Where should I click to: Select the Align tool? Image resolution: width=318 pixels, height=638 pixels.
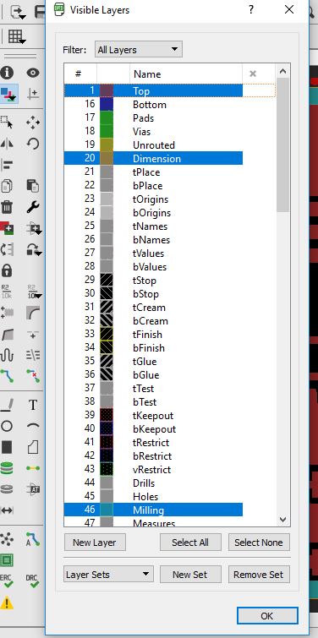[x=7, y=165]
